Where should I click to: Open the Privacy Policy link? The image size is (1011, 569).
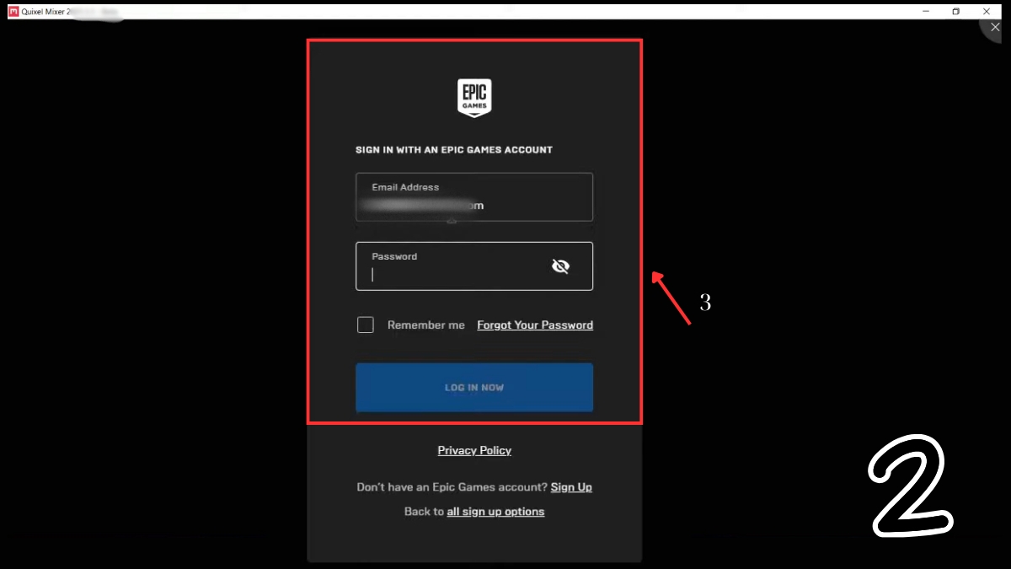pos(474,450)
